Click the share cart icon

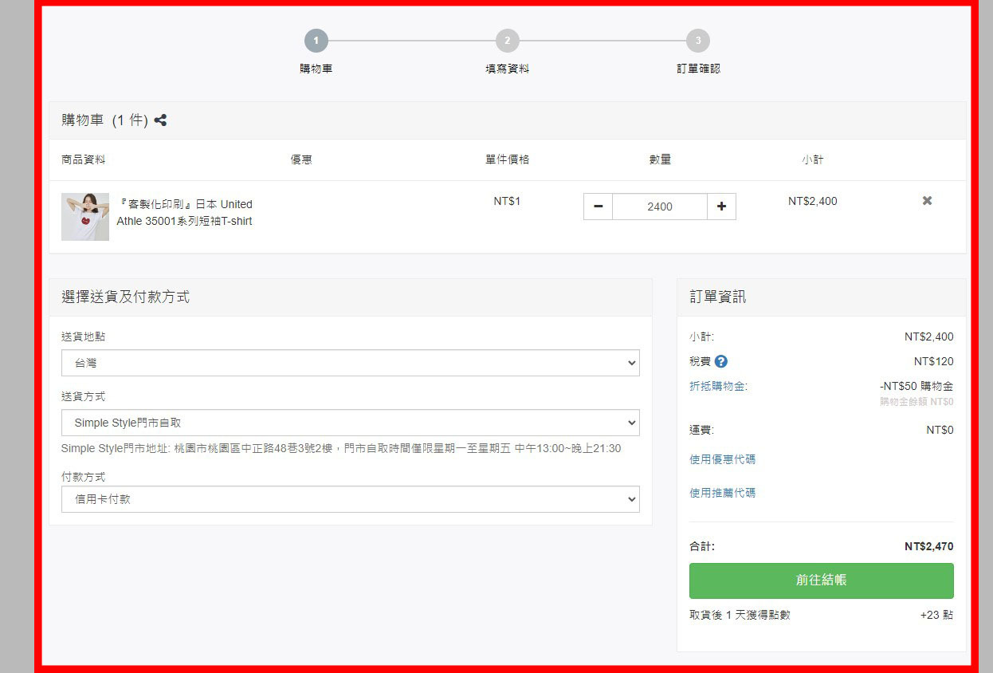160,120
